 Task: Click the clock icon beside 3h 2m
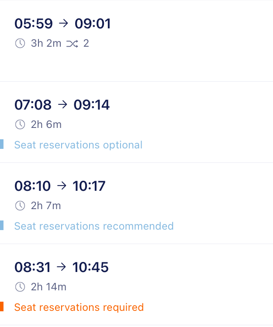tap(20, 43)
